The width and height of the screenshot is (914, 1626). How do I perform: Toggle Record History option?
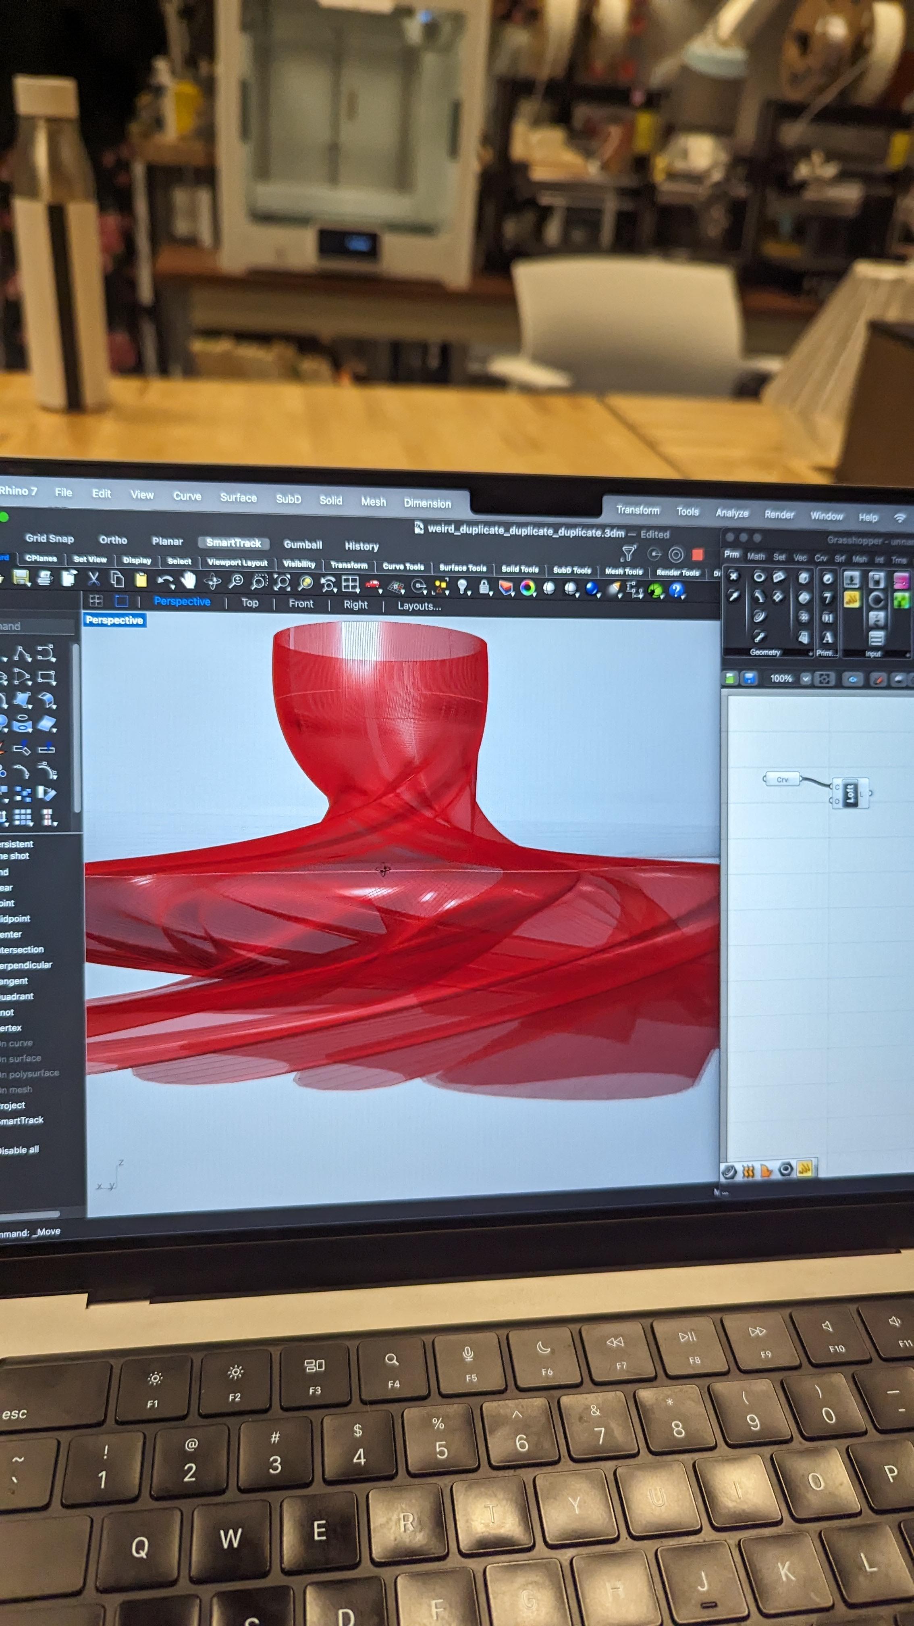pyautogui.click(x=361, y=546)
